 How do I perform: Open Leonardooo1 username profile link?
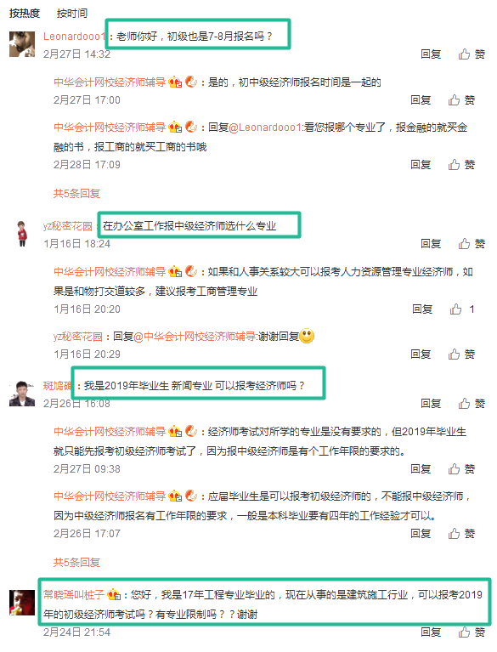pos(74,37)
